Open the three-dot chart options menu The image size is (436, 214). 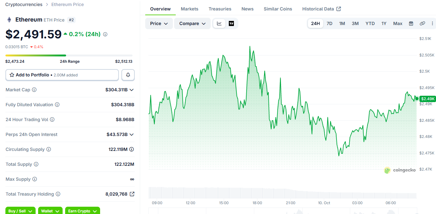[432, 23]
